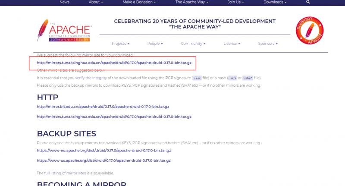Expand the About dropdown menu
Image resolution: width=345 pixels, height=186 pixels.
coord(96,2)
